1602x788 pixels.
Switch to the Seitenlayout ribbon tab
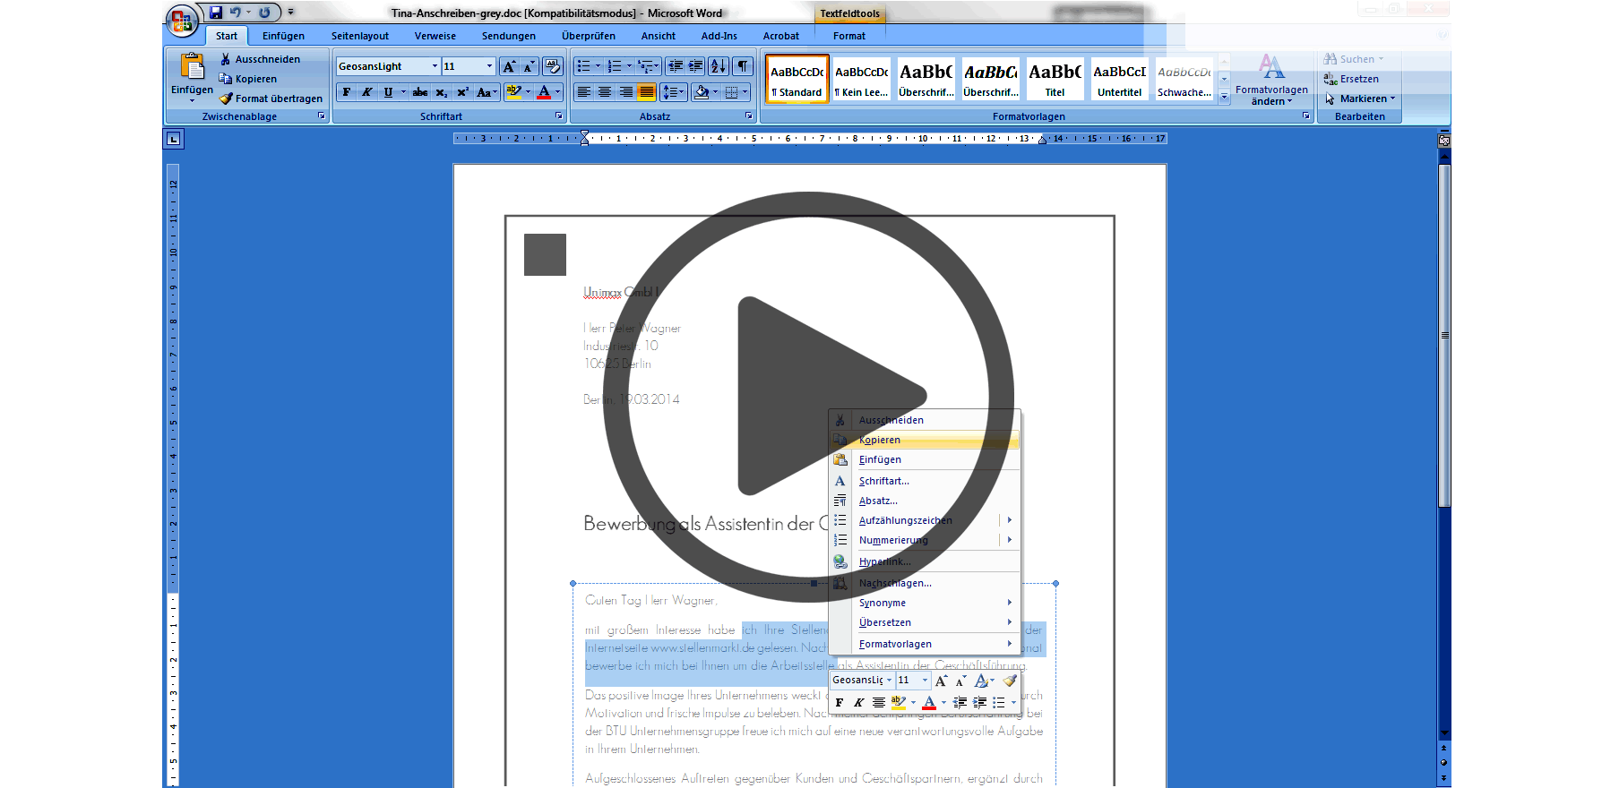point(359,36)
